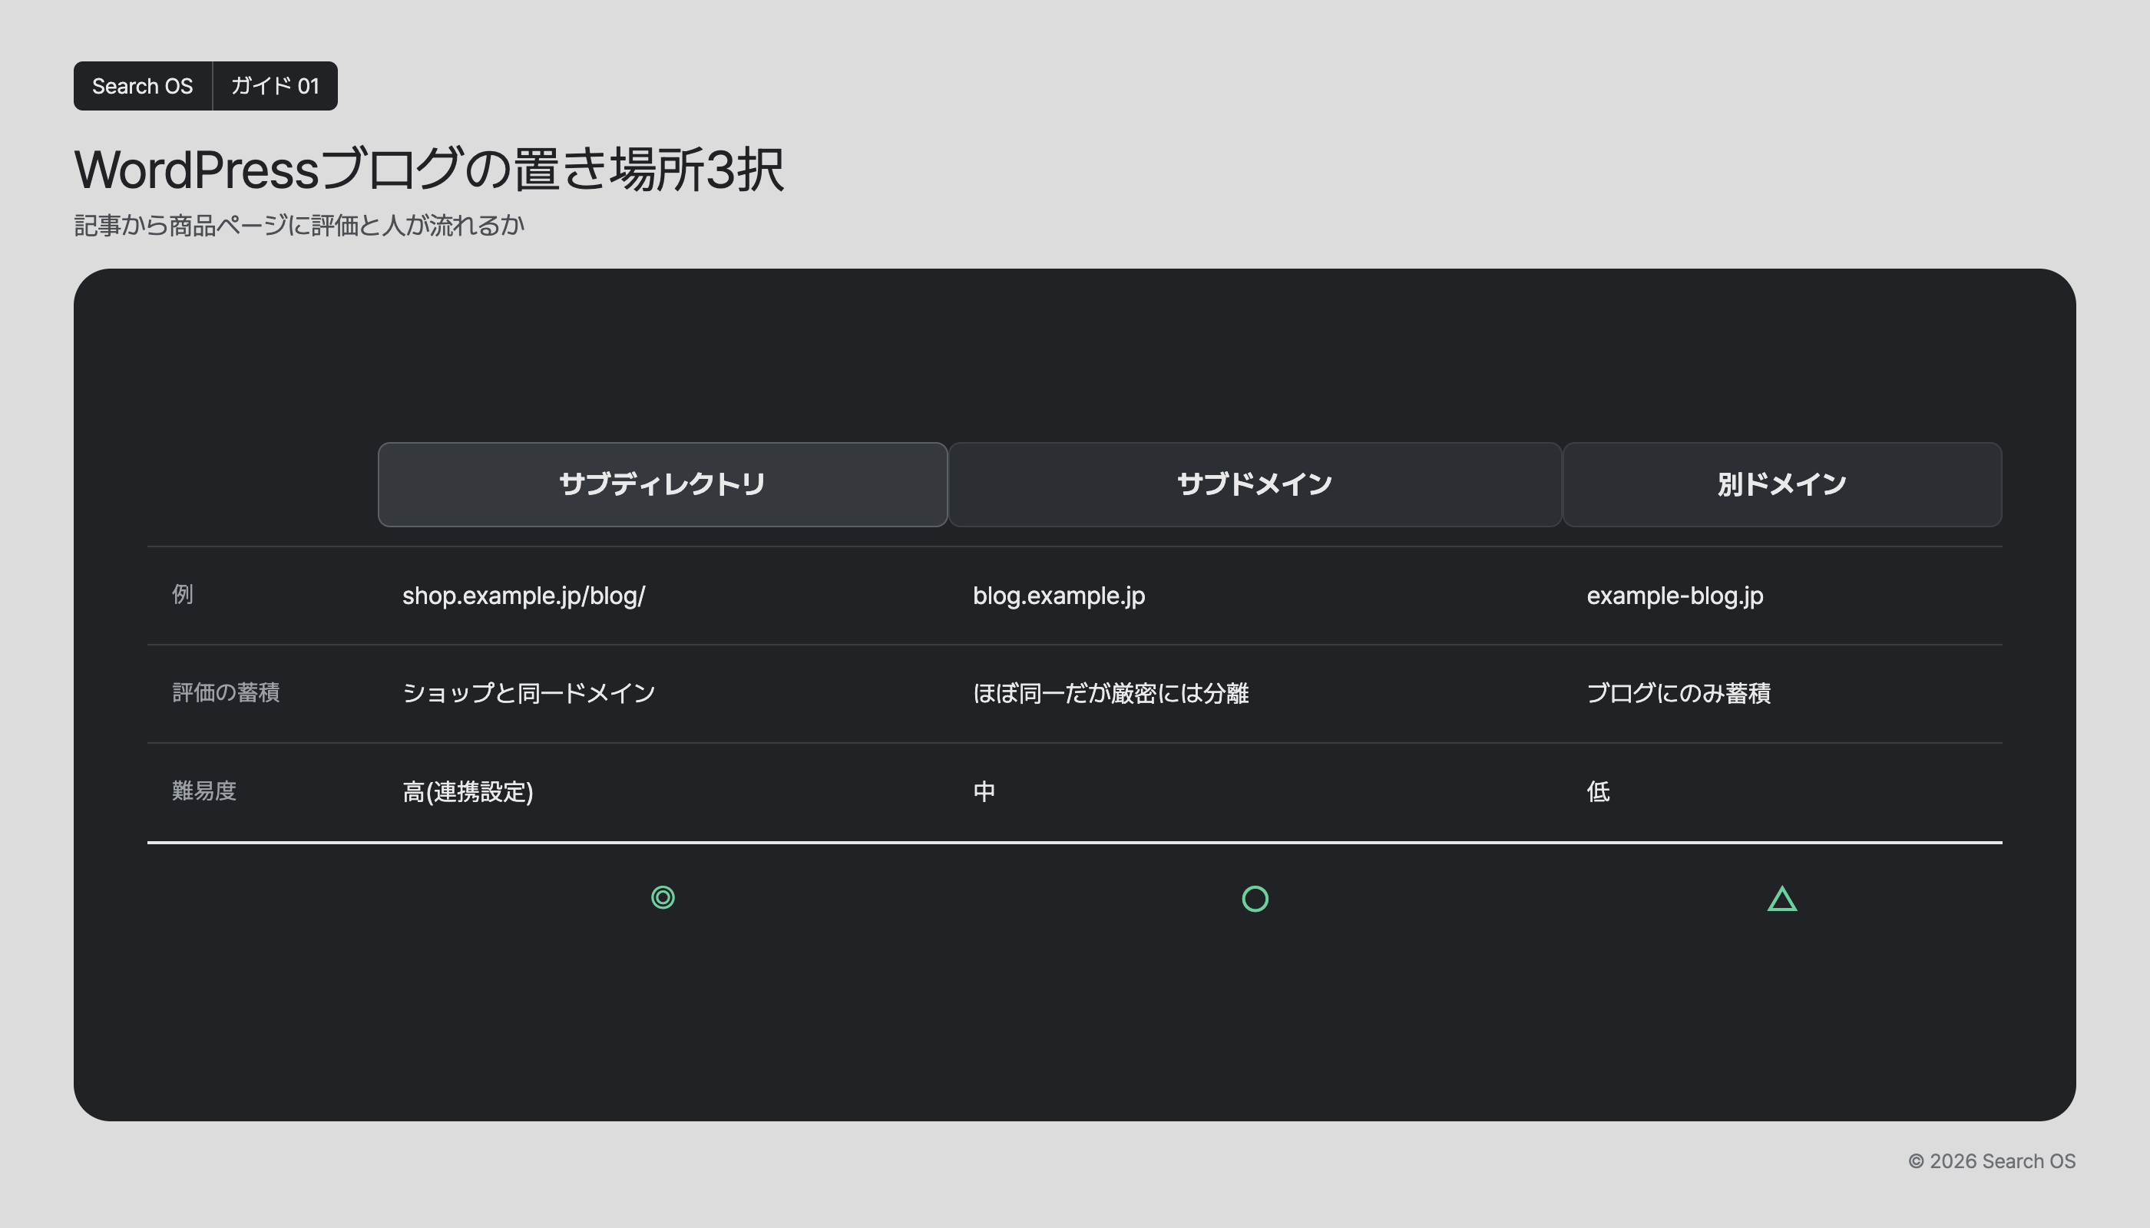The height and width of the screenshot is (1228, 2150).
Task: Select the サブディレクトリ column header
Action: (x=663, y=484)
